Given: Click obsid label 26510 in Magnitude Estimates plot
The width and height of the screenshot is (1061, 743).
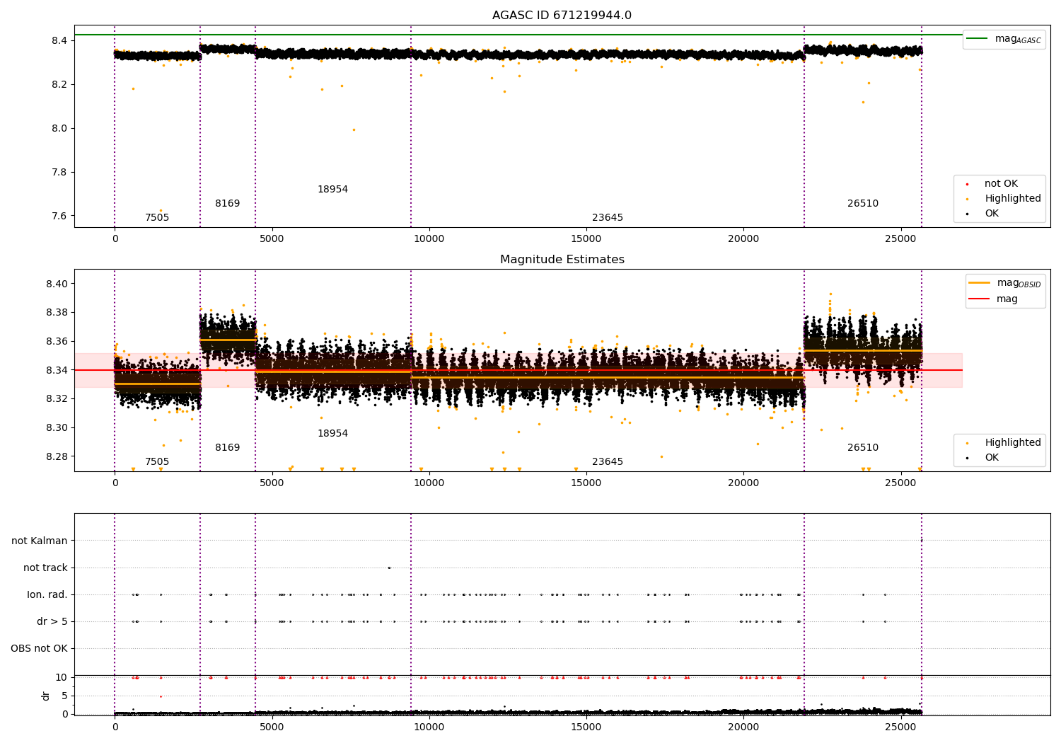Looking at the screenshot, I should coord(863,448).
